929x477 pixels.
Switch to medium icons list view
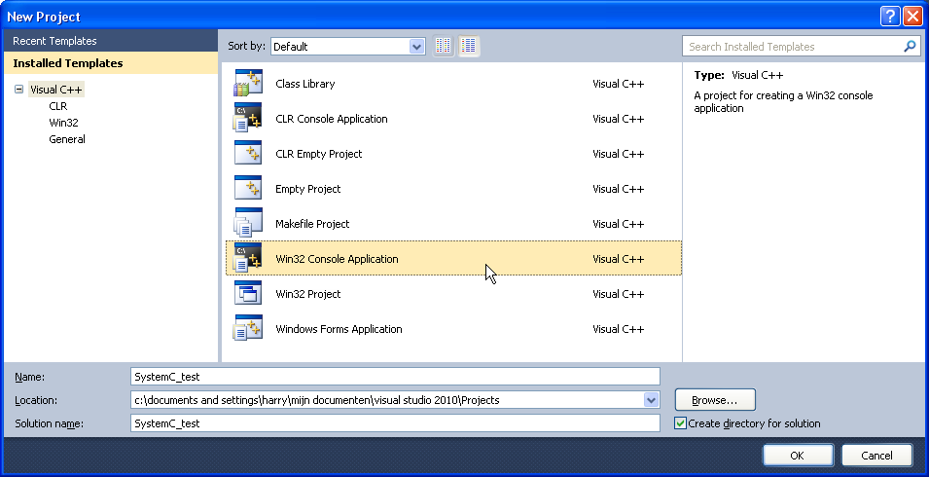[x=469, y=46]
